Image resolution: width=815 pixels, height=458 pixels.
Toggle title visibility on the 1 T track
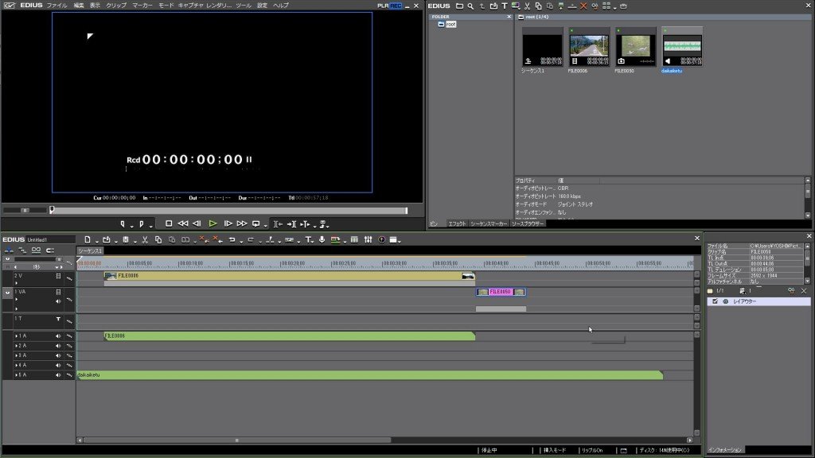point(58,319)
